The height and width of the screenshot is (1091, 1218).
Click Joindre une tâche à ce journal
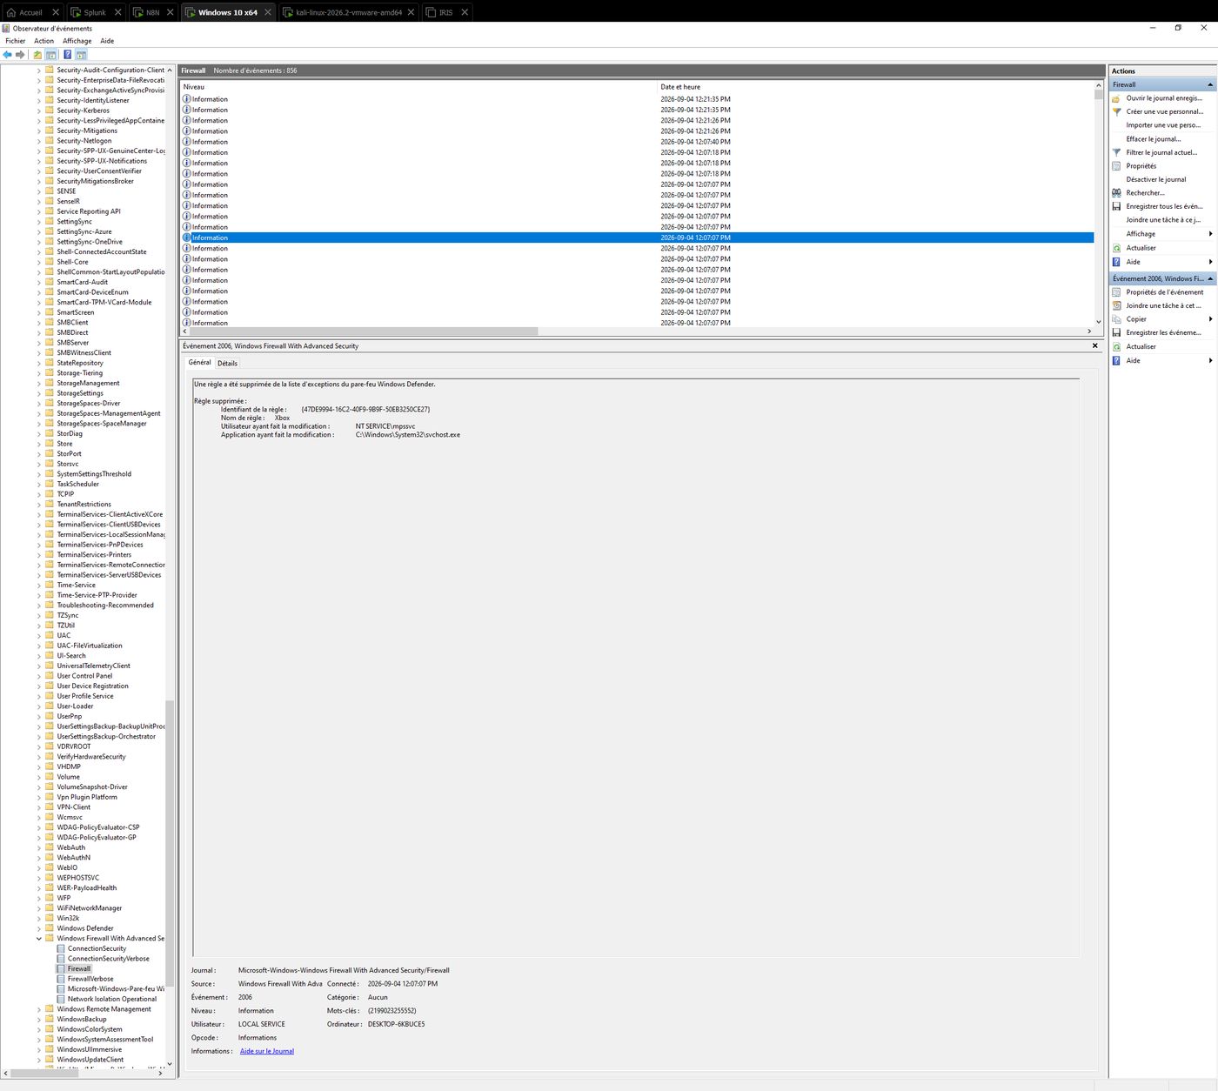(x=1163, y=220)
